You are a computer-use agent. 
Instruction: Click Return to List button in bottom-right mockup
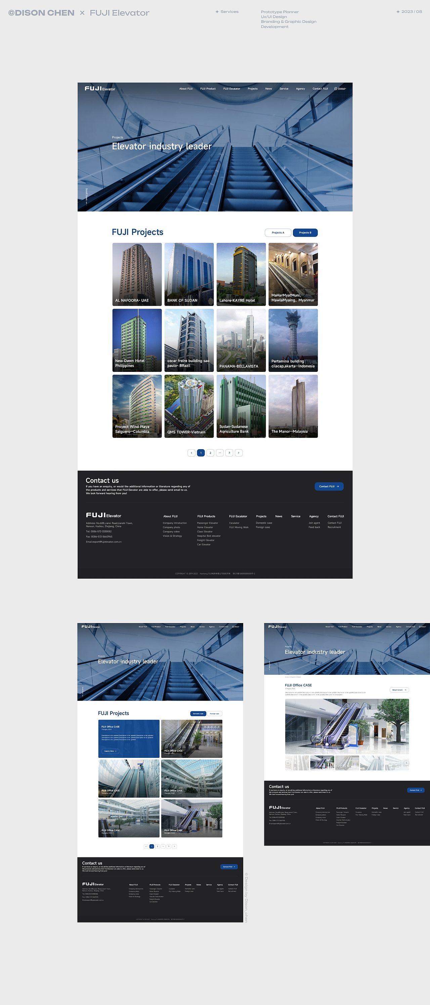(399, 690)
